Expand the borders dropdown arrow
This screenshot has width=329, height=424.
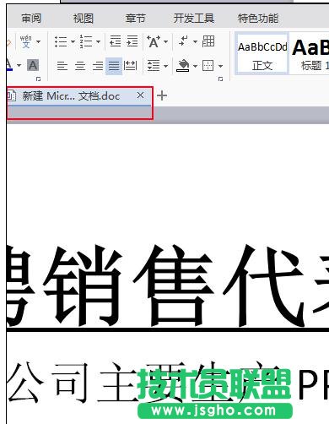click(220, 66)
